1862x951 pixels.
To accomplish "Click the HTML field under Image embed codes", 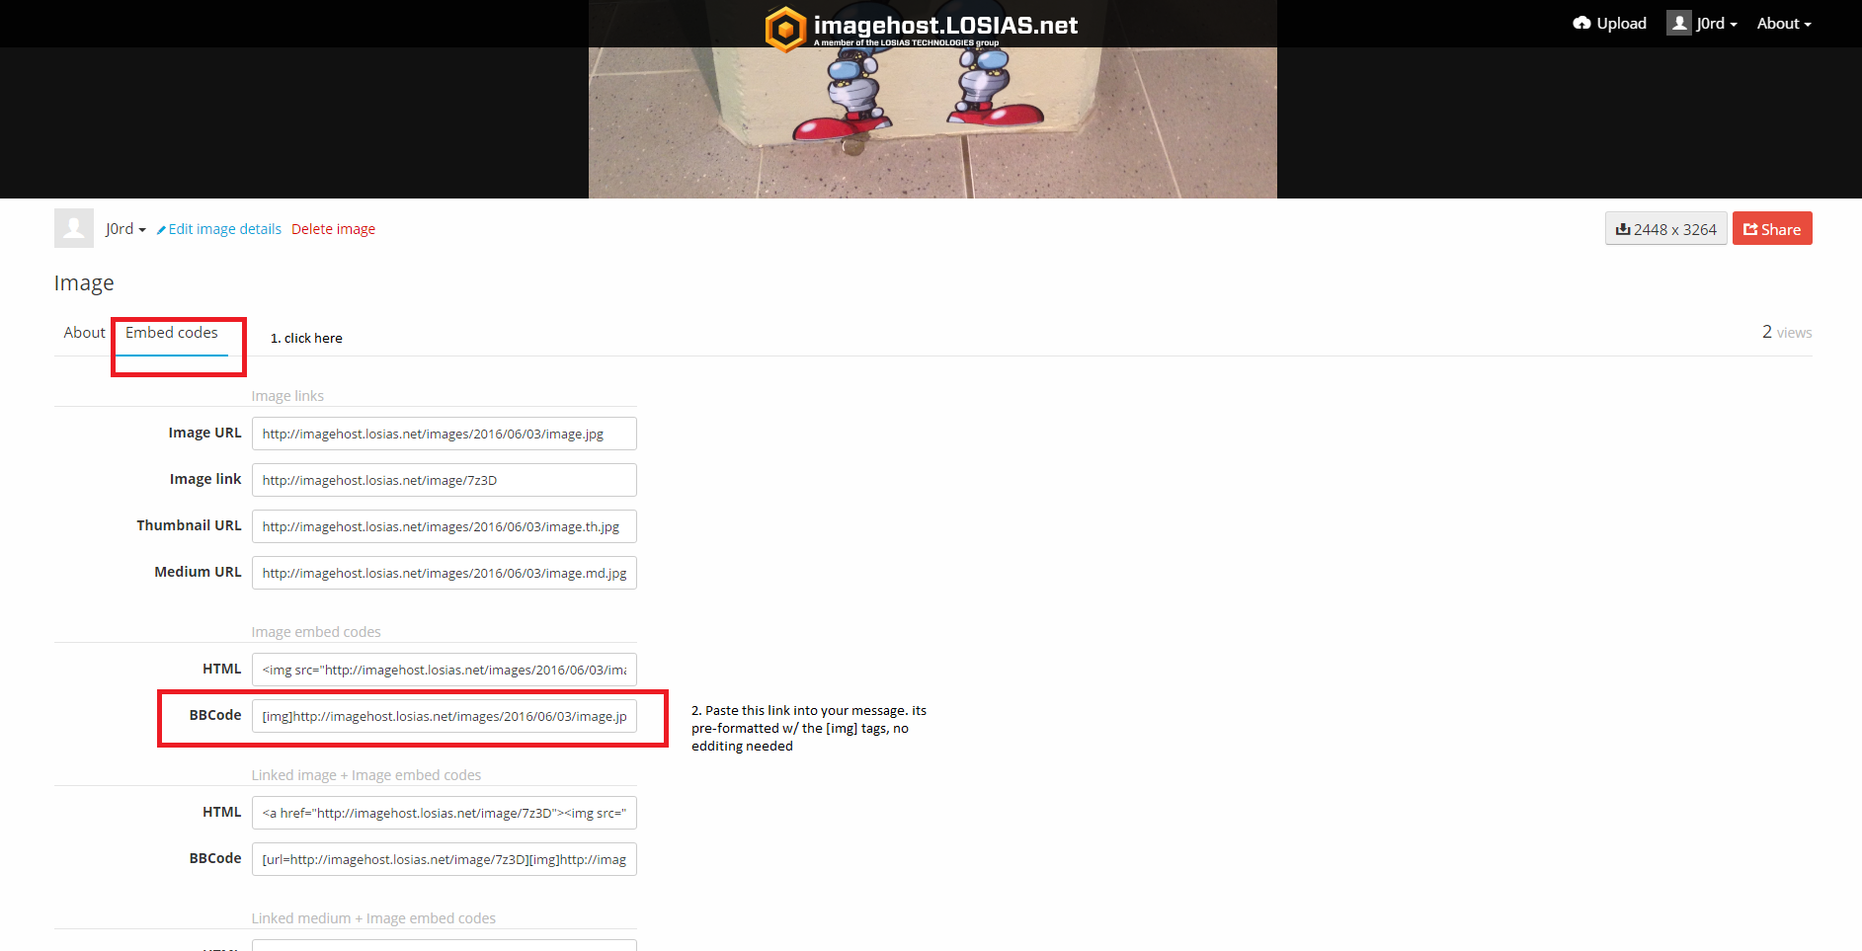I will 445,670.
